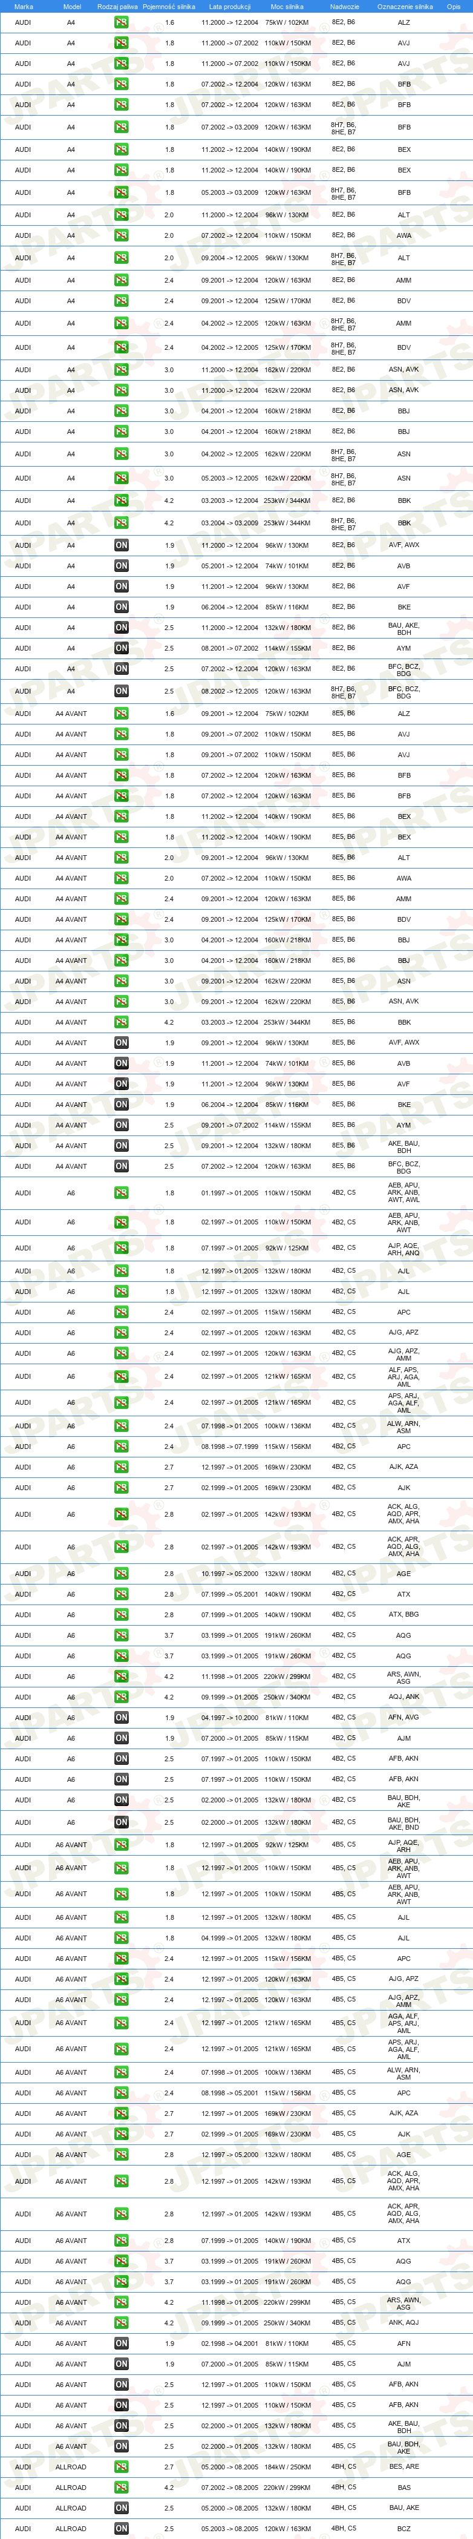This screenshot has width=473, height=2539.
Task: Click the Nadwozie column header
Action: (344, 6)
